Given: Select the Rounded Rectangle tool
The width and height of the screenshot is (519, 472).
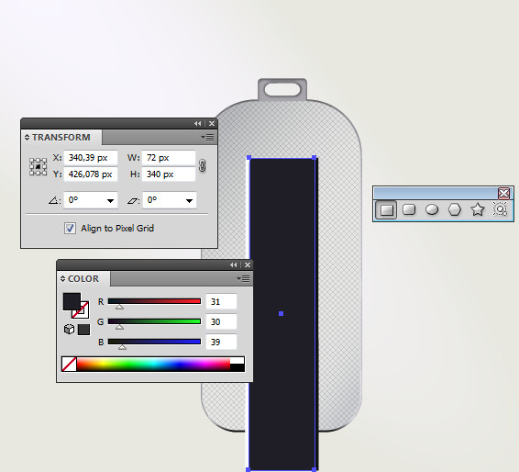Looking at the screenshot, I should coord(409,209).
